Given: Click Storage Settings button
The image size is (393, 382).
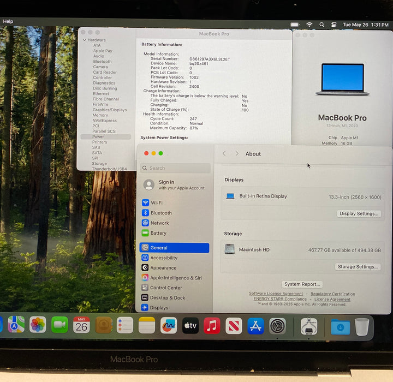Looking at the screenshot, I should (358, 267).
